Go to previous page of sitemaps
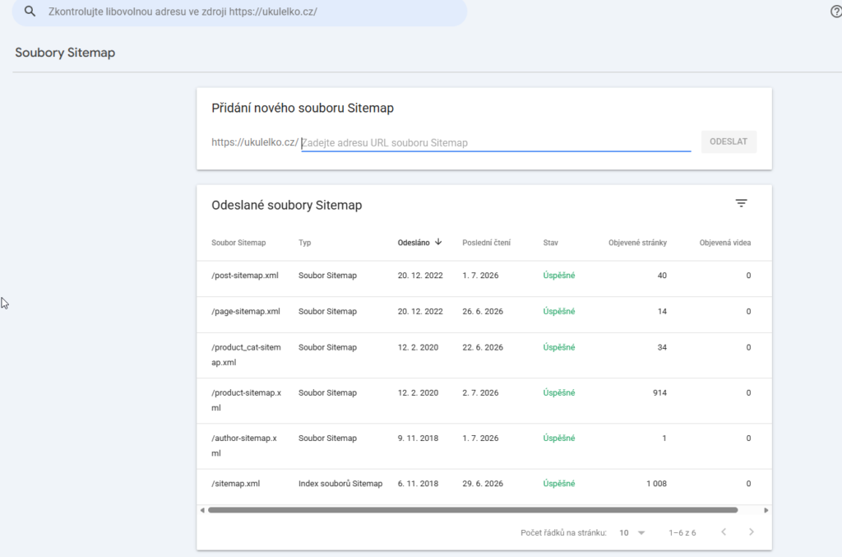 724,531
